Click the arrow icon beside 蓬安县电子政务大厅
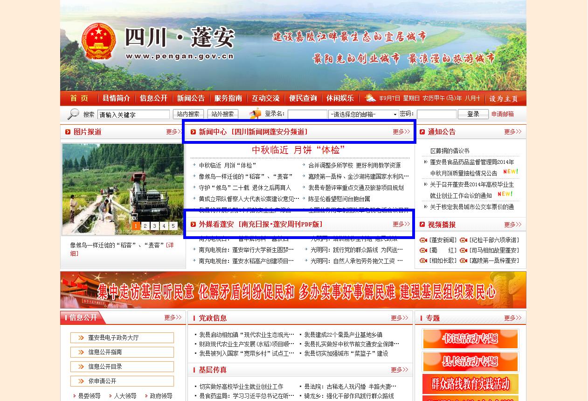The height and width of the screenshot is (401, 588). coord(81,338)
